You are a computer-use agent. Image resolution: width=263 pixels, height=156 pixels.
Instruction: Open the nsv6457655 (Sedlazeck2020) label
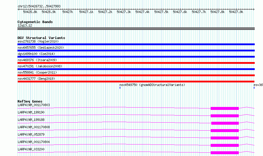coord(41,48)
